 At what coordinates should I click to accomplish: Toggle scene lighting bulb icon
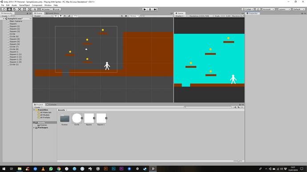[61, 16]
